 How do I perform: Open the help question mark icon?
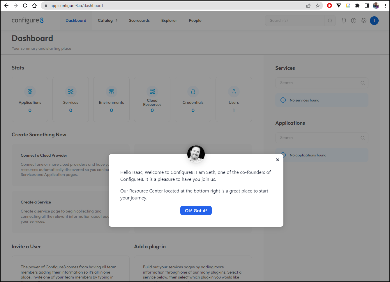coord(354,20)
